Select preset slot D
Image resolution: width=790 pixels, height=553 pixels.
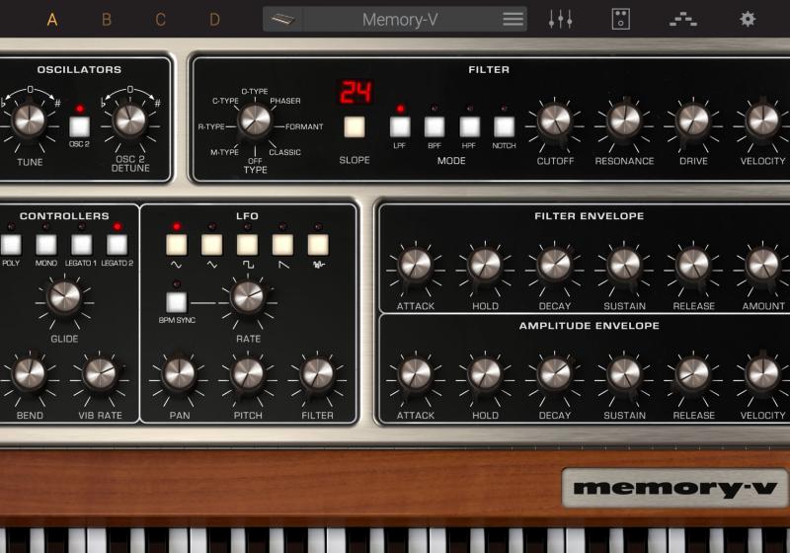(214, 20)
